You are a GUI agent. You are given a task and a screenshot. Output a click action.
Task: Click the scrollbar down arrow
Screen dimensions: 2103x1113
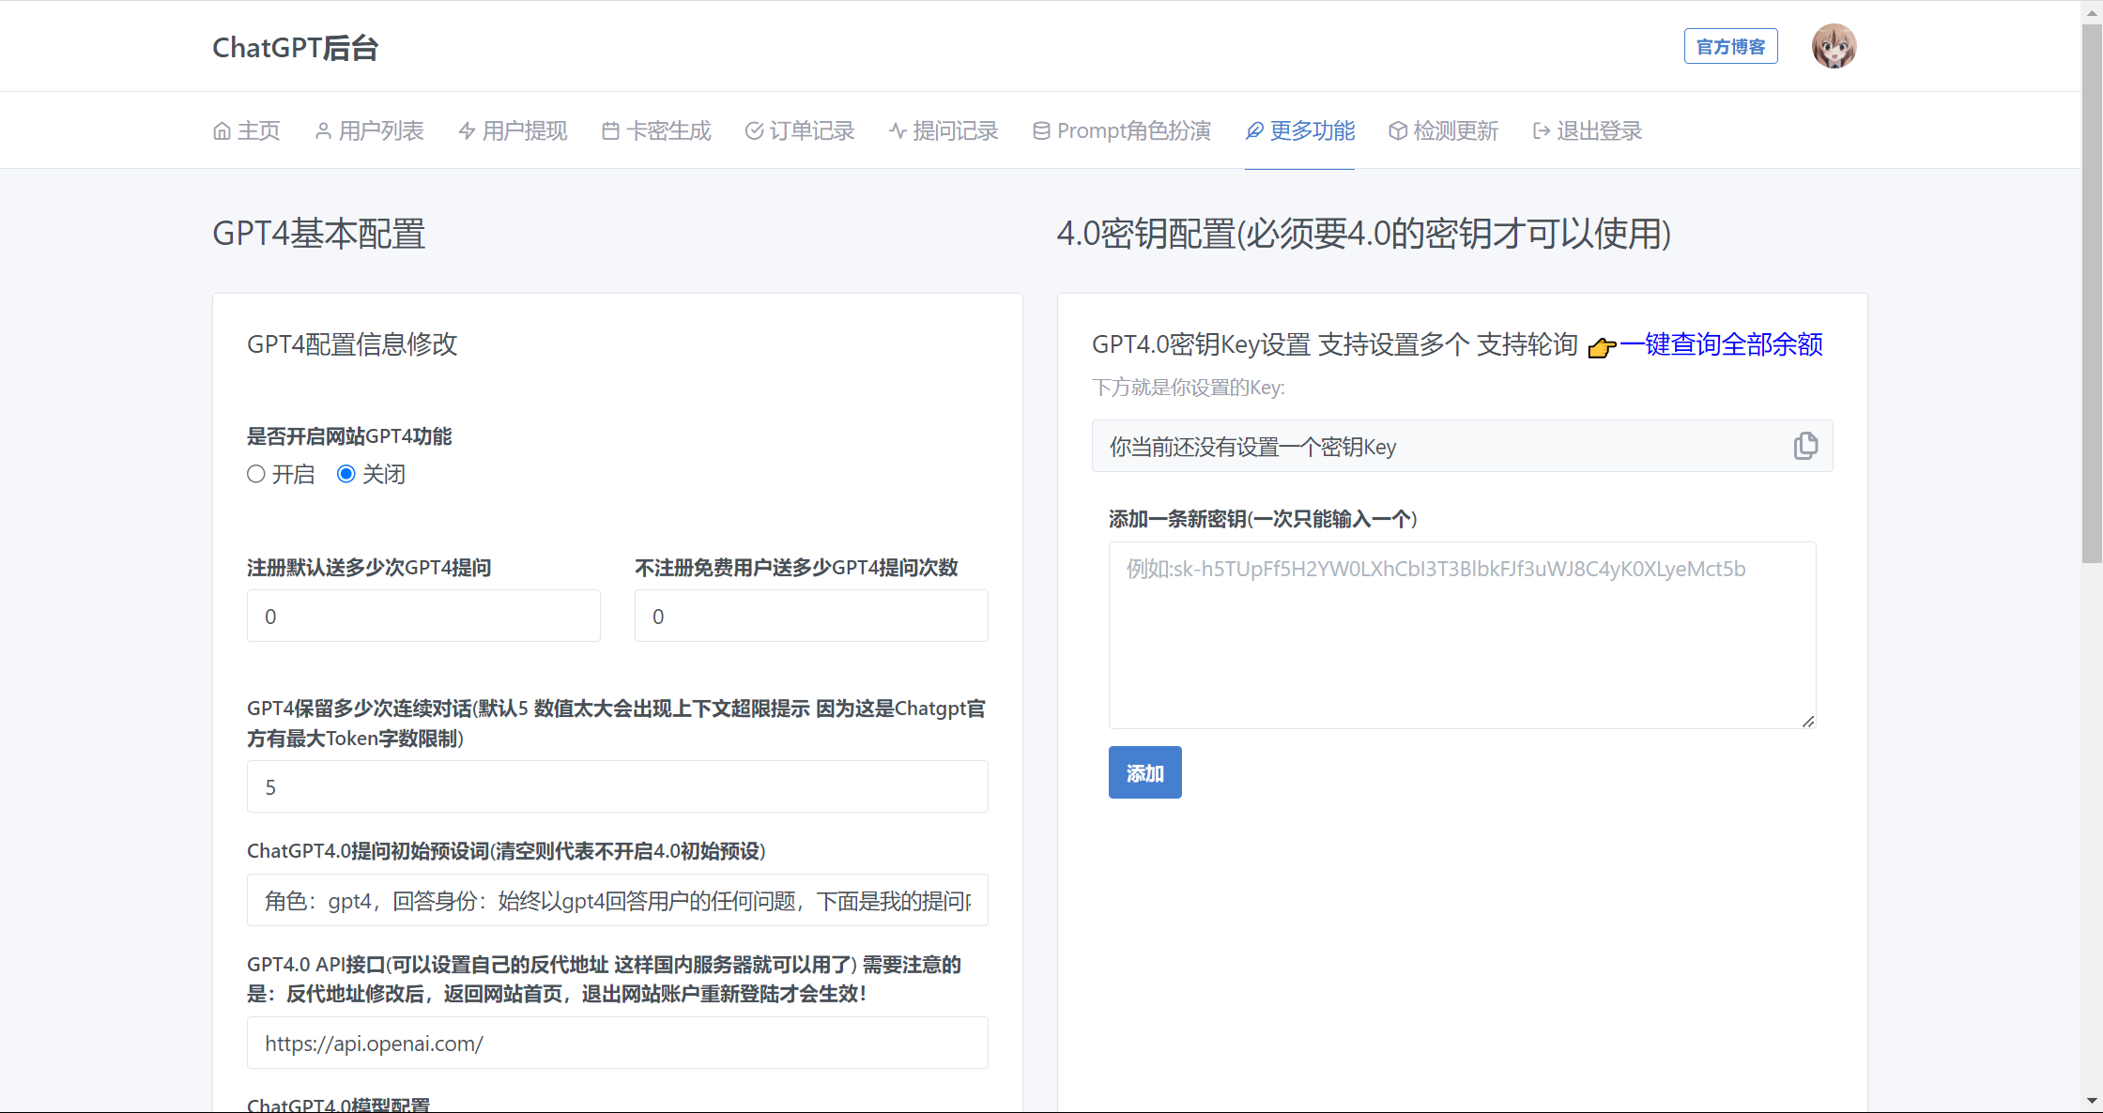[2092, 1100]
